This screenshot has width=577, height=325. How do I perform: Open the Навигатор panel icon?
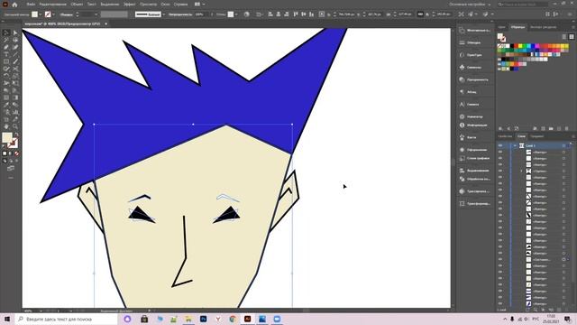[462, 116]
